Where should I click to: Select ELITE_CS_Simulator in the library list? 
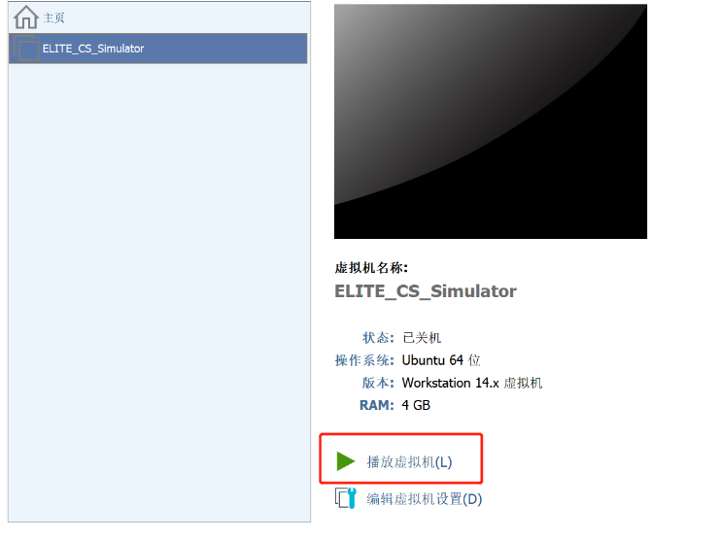pyautogui.click(x=158, y=49)
